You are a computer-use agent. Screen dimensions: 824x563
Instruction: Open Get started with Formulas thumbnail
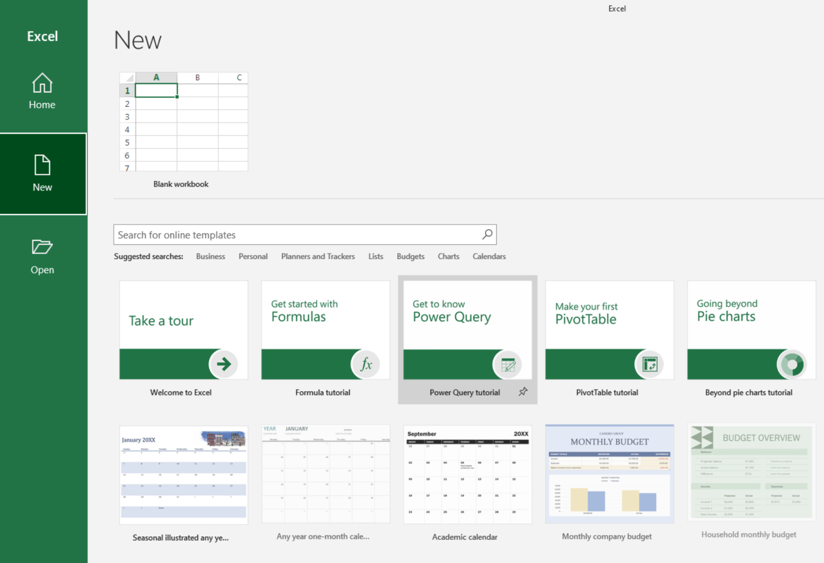(326, 330)
